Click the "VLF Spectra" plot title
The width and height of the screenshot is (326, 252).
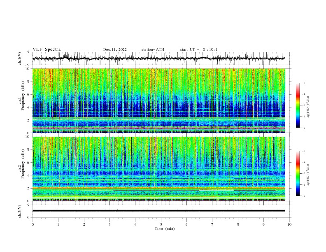click(47, 49)
